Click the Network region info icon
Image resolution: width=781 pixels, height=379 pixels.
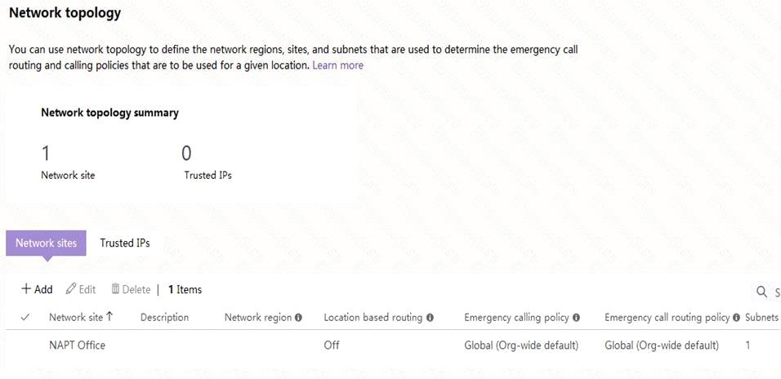pyautogui.click(x=298, y=318)
